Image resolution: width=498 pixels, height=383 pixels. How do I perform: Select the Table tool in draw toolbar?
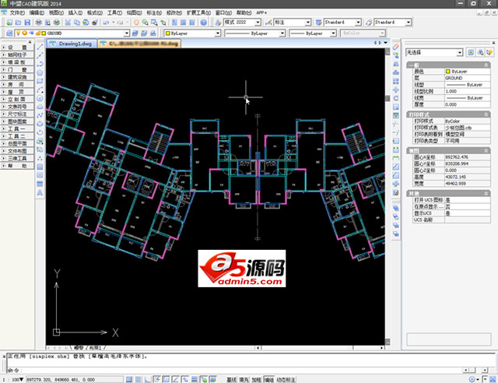pyautogui.click(x=40, y=184)
